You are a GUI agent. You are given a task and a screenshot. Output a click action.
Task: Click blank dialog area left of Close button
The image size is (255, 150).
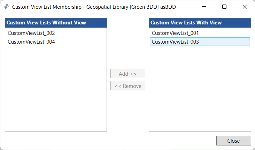(139, 141)
